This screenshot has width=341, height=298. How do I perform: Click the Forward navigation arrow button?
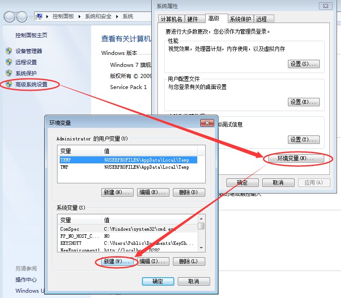click(x=22, y=17)
